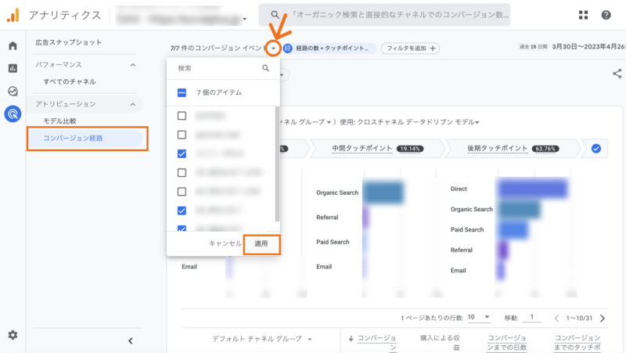The width and height of the screenshot is (626, 353).
Task: Click the dropdown list scrollbar
Action: pos(277,164)
